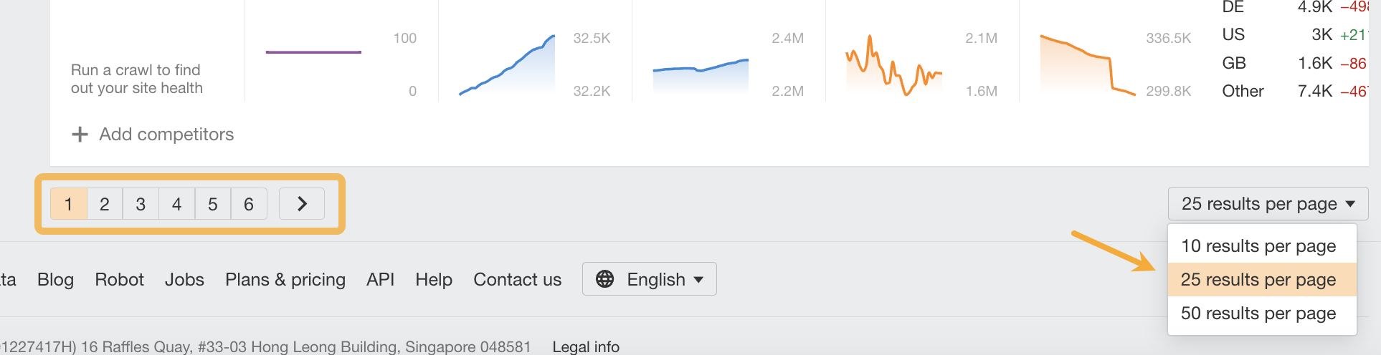The width and height of the screenshot is (1381, 355).
Task: Open the results per page dropdown
Action: point(1268,204)
